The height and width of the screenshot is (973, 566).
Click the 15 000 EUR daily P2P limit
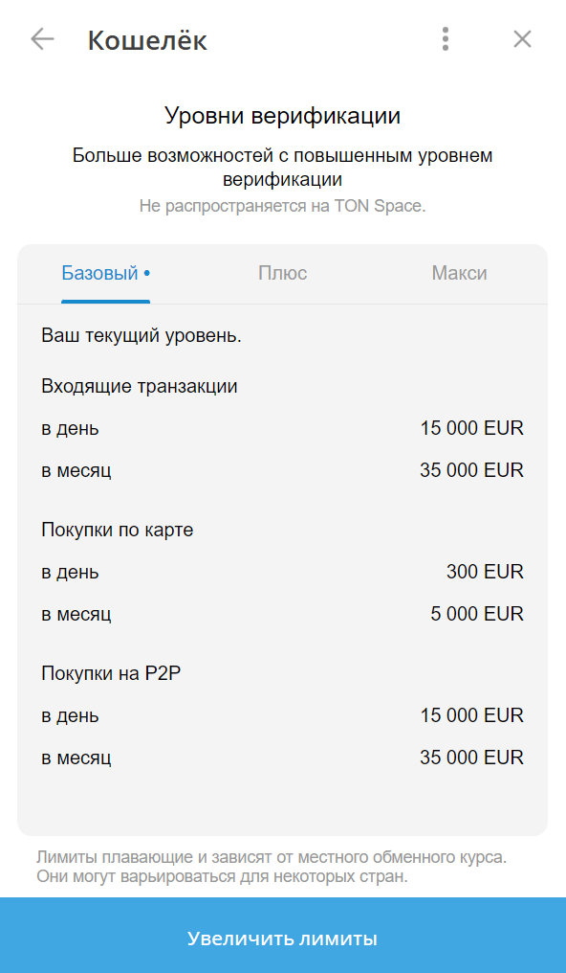(471, 715)
